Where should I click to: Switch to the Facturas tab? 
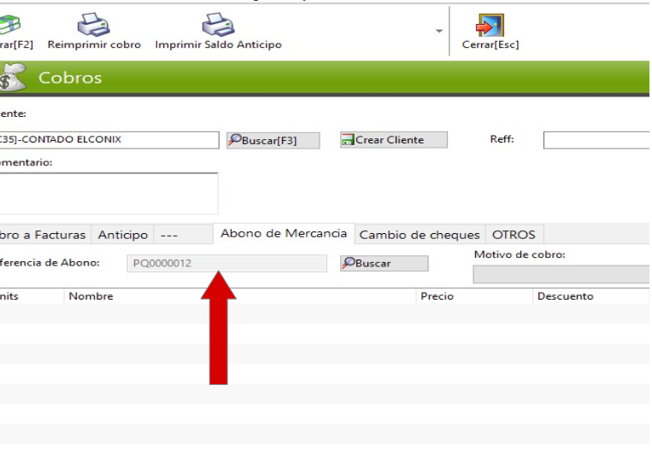pyautogui.click(x=45, y=235)
